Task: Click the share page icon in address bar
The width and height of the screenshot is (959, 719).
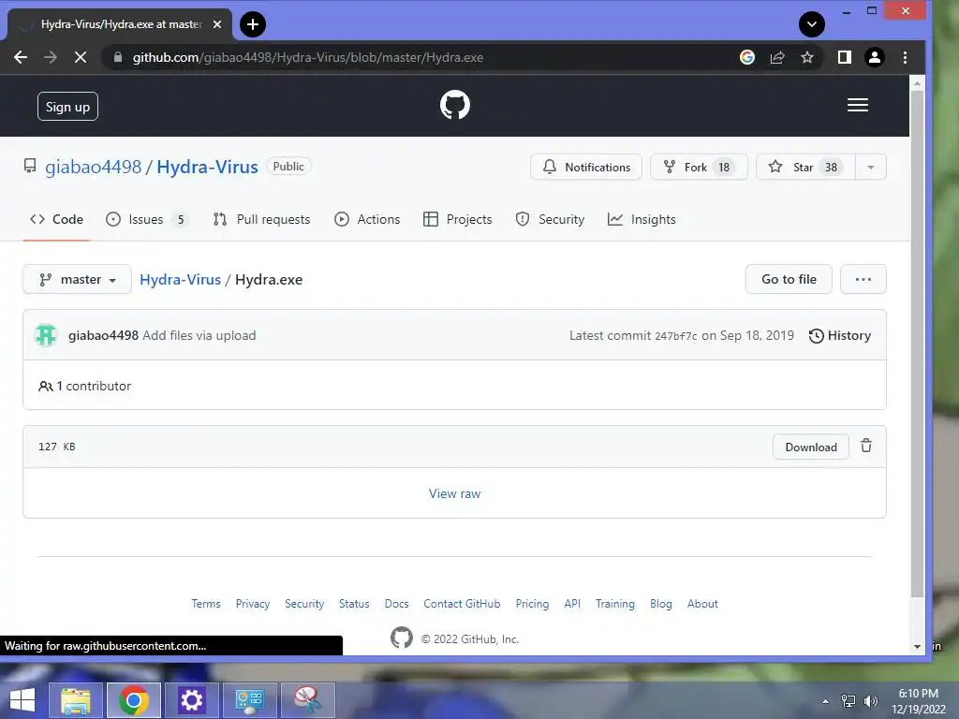Action: tap(777, 57)
